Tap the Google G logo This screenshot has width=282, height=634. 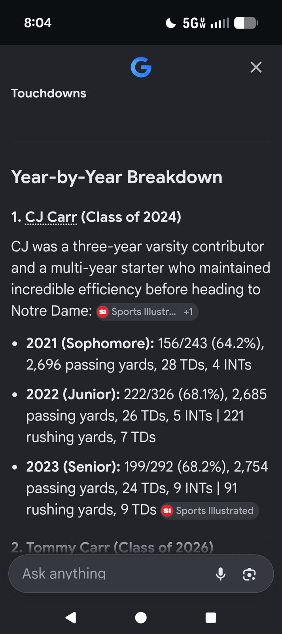pos(141,67)
